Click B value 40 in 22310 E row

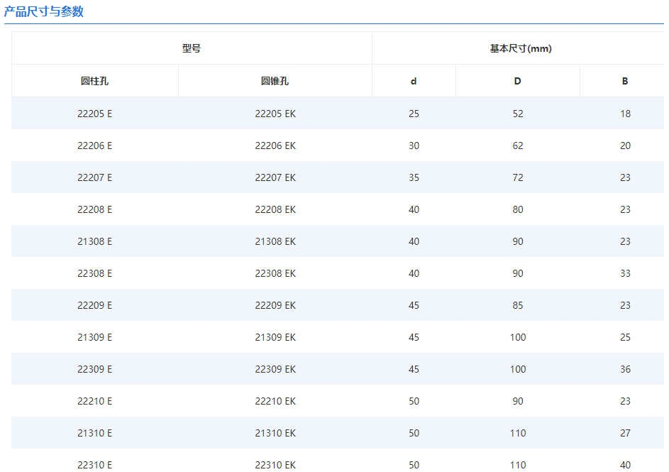click(x=624, y=465)
